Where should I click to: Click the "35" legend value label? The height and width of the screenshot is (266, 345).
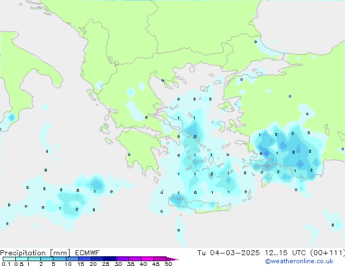click(x=131, y=264)
